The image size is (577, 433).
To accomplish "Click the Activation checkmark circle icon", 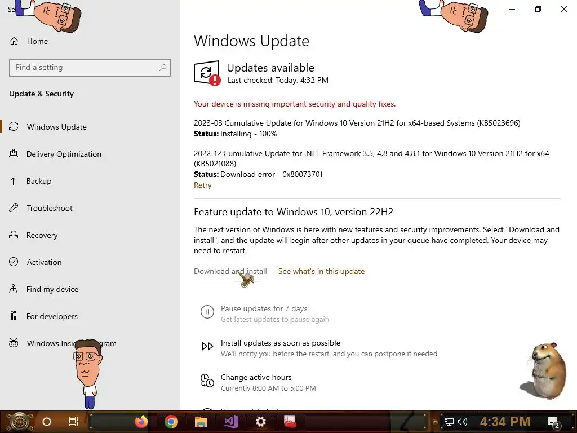I will 14,262.
